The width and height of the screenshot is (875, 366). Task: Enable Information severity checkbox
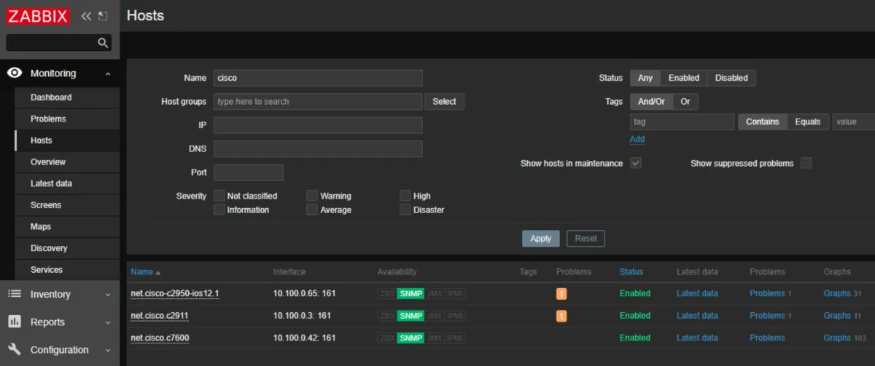[x=219, y=210]
